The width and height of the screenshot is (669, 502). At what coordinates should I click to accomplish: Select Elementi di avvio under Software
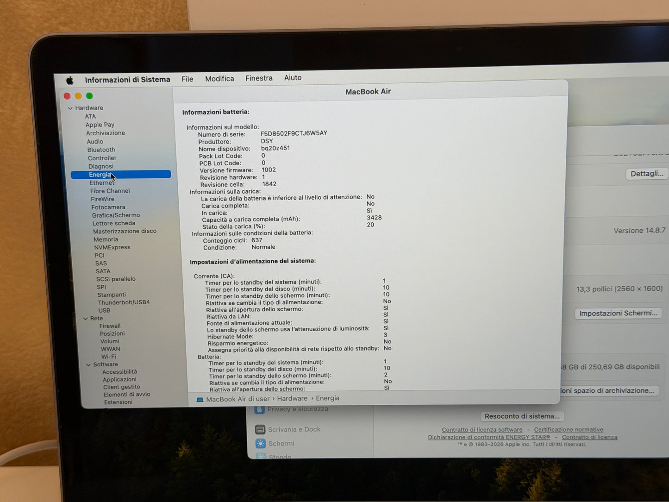[127, 395]
